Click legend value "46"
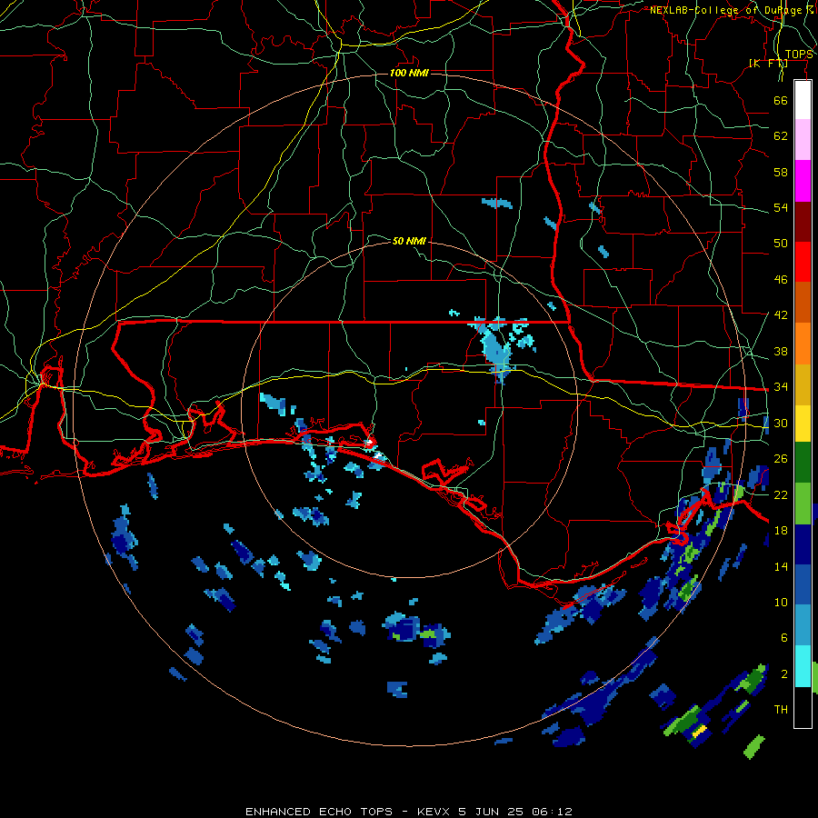Image resolution: width=818 pixels, height=818 pixels. [x=781, y=280]
